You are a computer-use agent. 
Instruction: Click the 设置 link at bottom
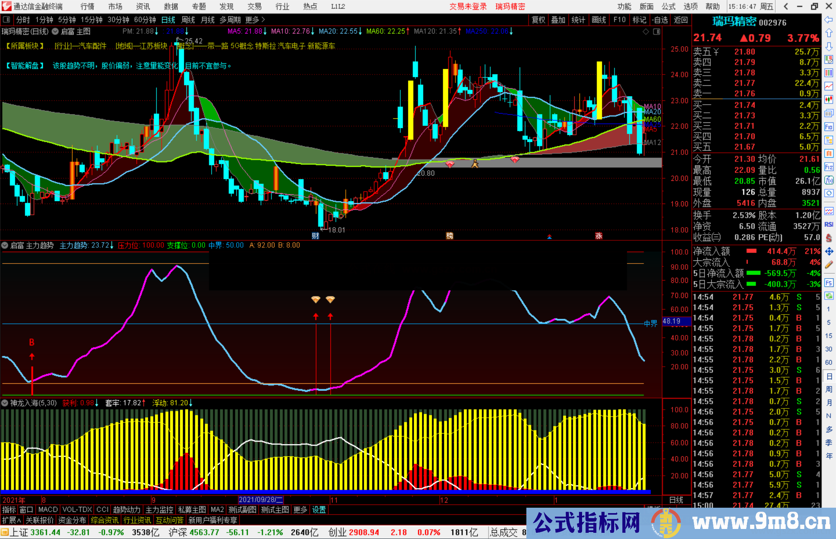pos(319,510)
